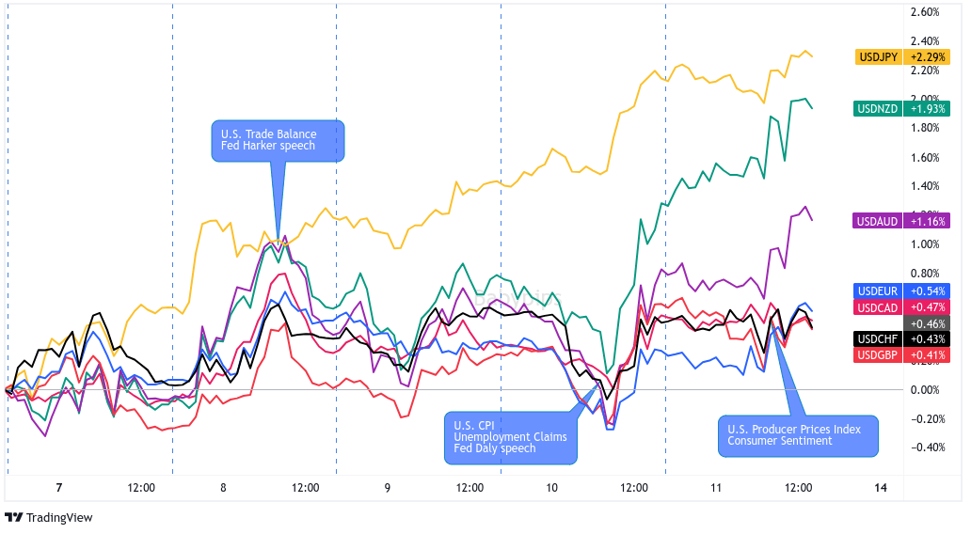
Task: Click the USDGBP series label
Action: (x=877, y=354)
